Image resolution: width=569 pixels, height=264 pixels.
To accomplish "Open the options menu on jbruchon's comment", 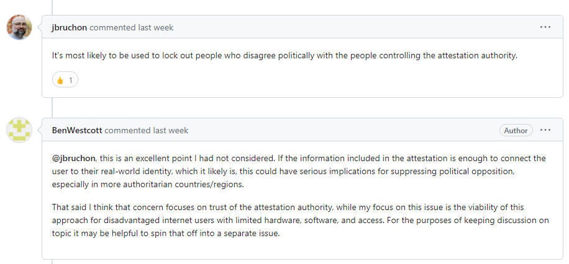I will click(x=545, y=27).
